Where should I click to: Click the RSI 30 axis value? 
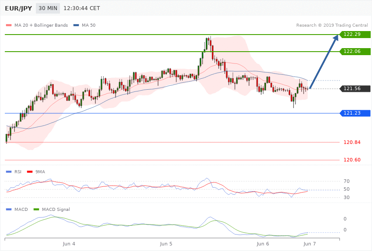click(x=346, y=197)
